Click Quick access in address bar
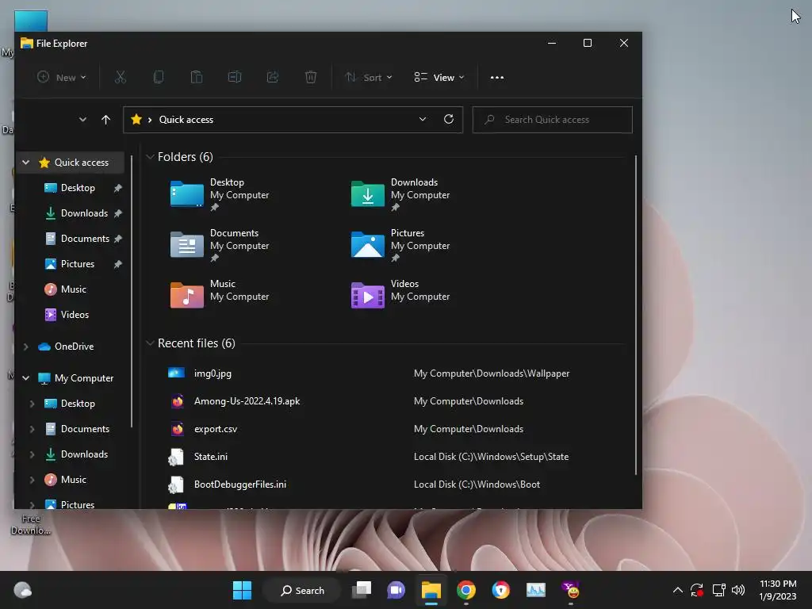Screen dimensions: 812x609 pos(186,120)
